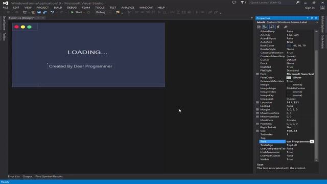Click the account avatar icon

point(322,8)
